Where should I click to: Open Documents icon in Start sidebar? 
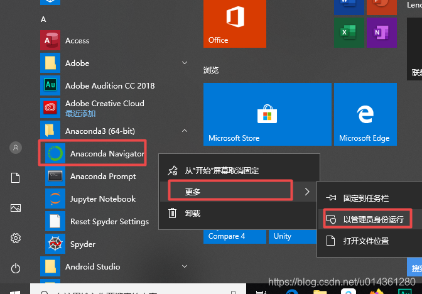coord(15,178)
